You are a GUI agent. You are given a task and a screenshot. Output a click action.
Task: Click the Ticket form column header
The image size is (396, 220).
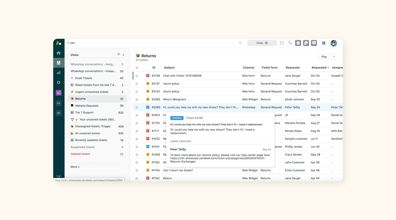pyautogui.click(x=269, y=67)
